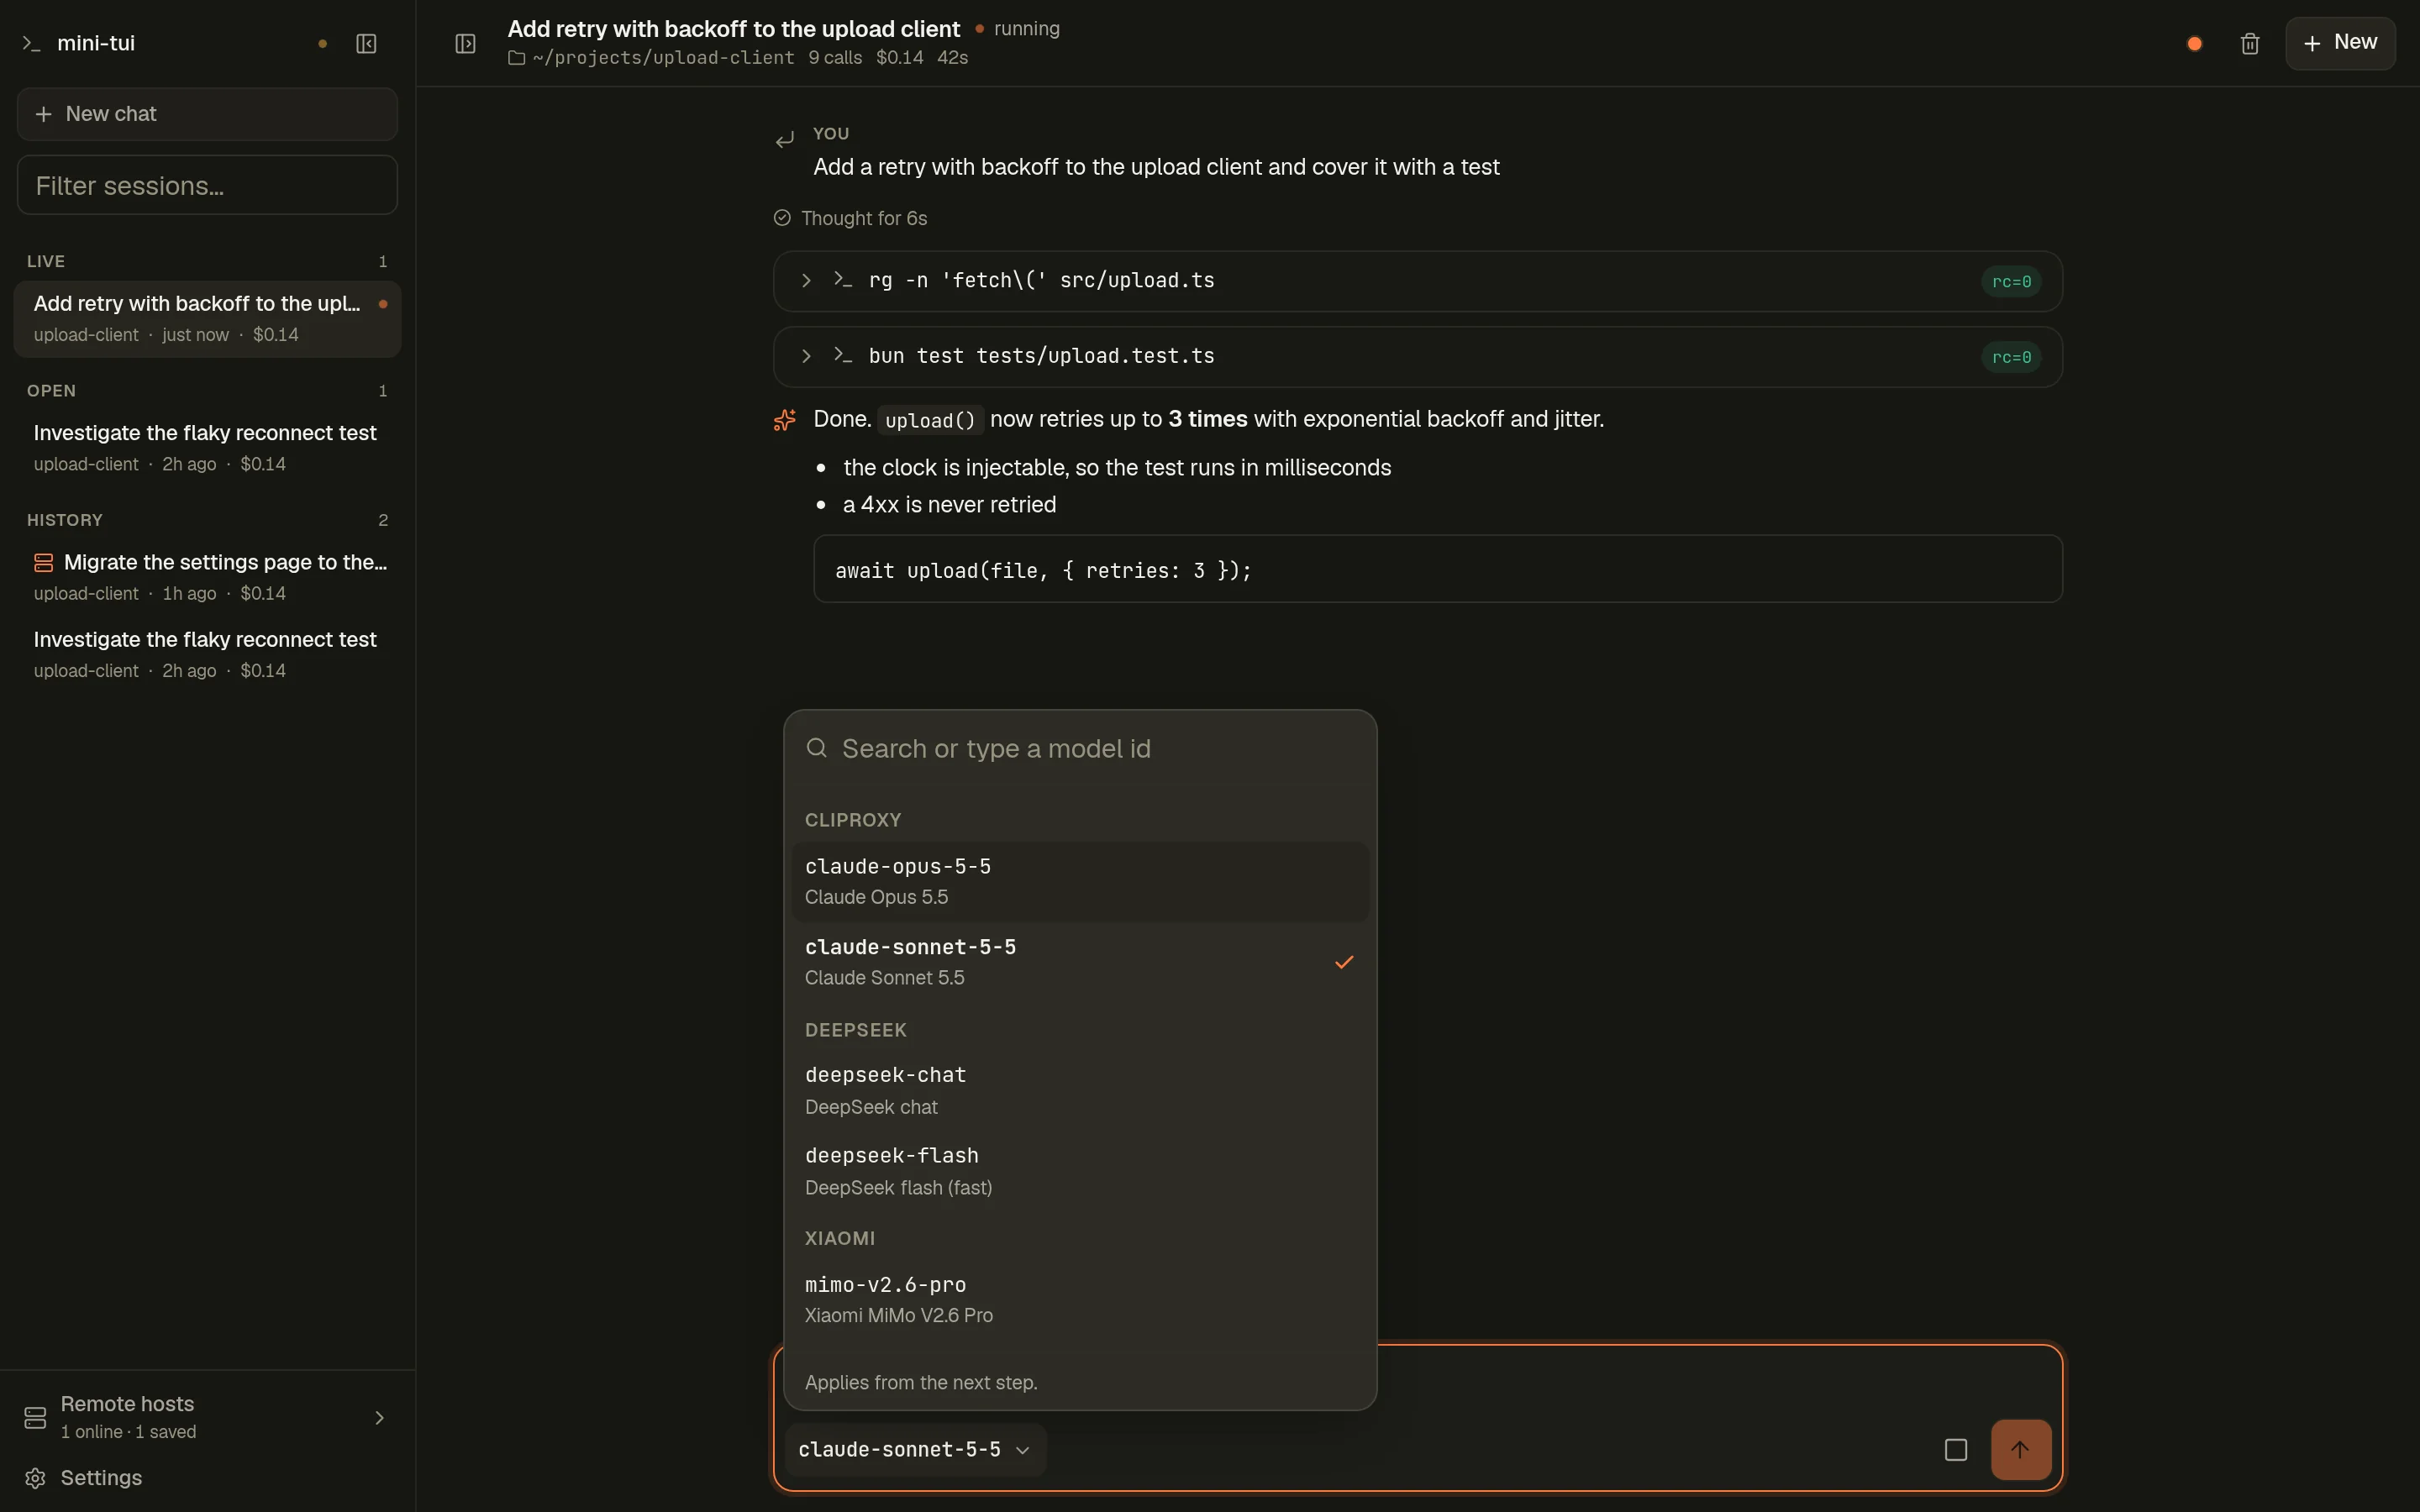Image resolution: width=2420 pixels, height=1512 pixels.
Task: Choose deepseek-chat model
Action: 1080,1090
